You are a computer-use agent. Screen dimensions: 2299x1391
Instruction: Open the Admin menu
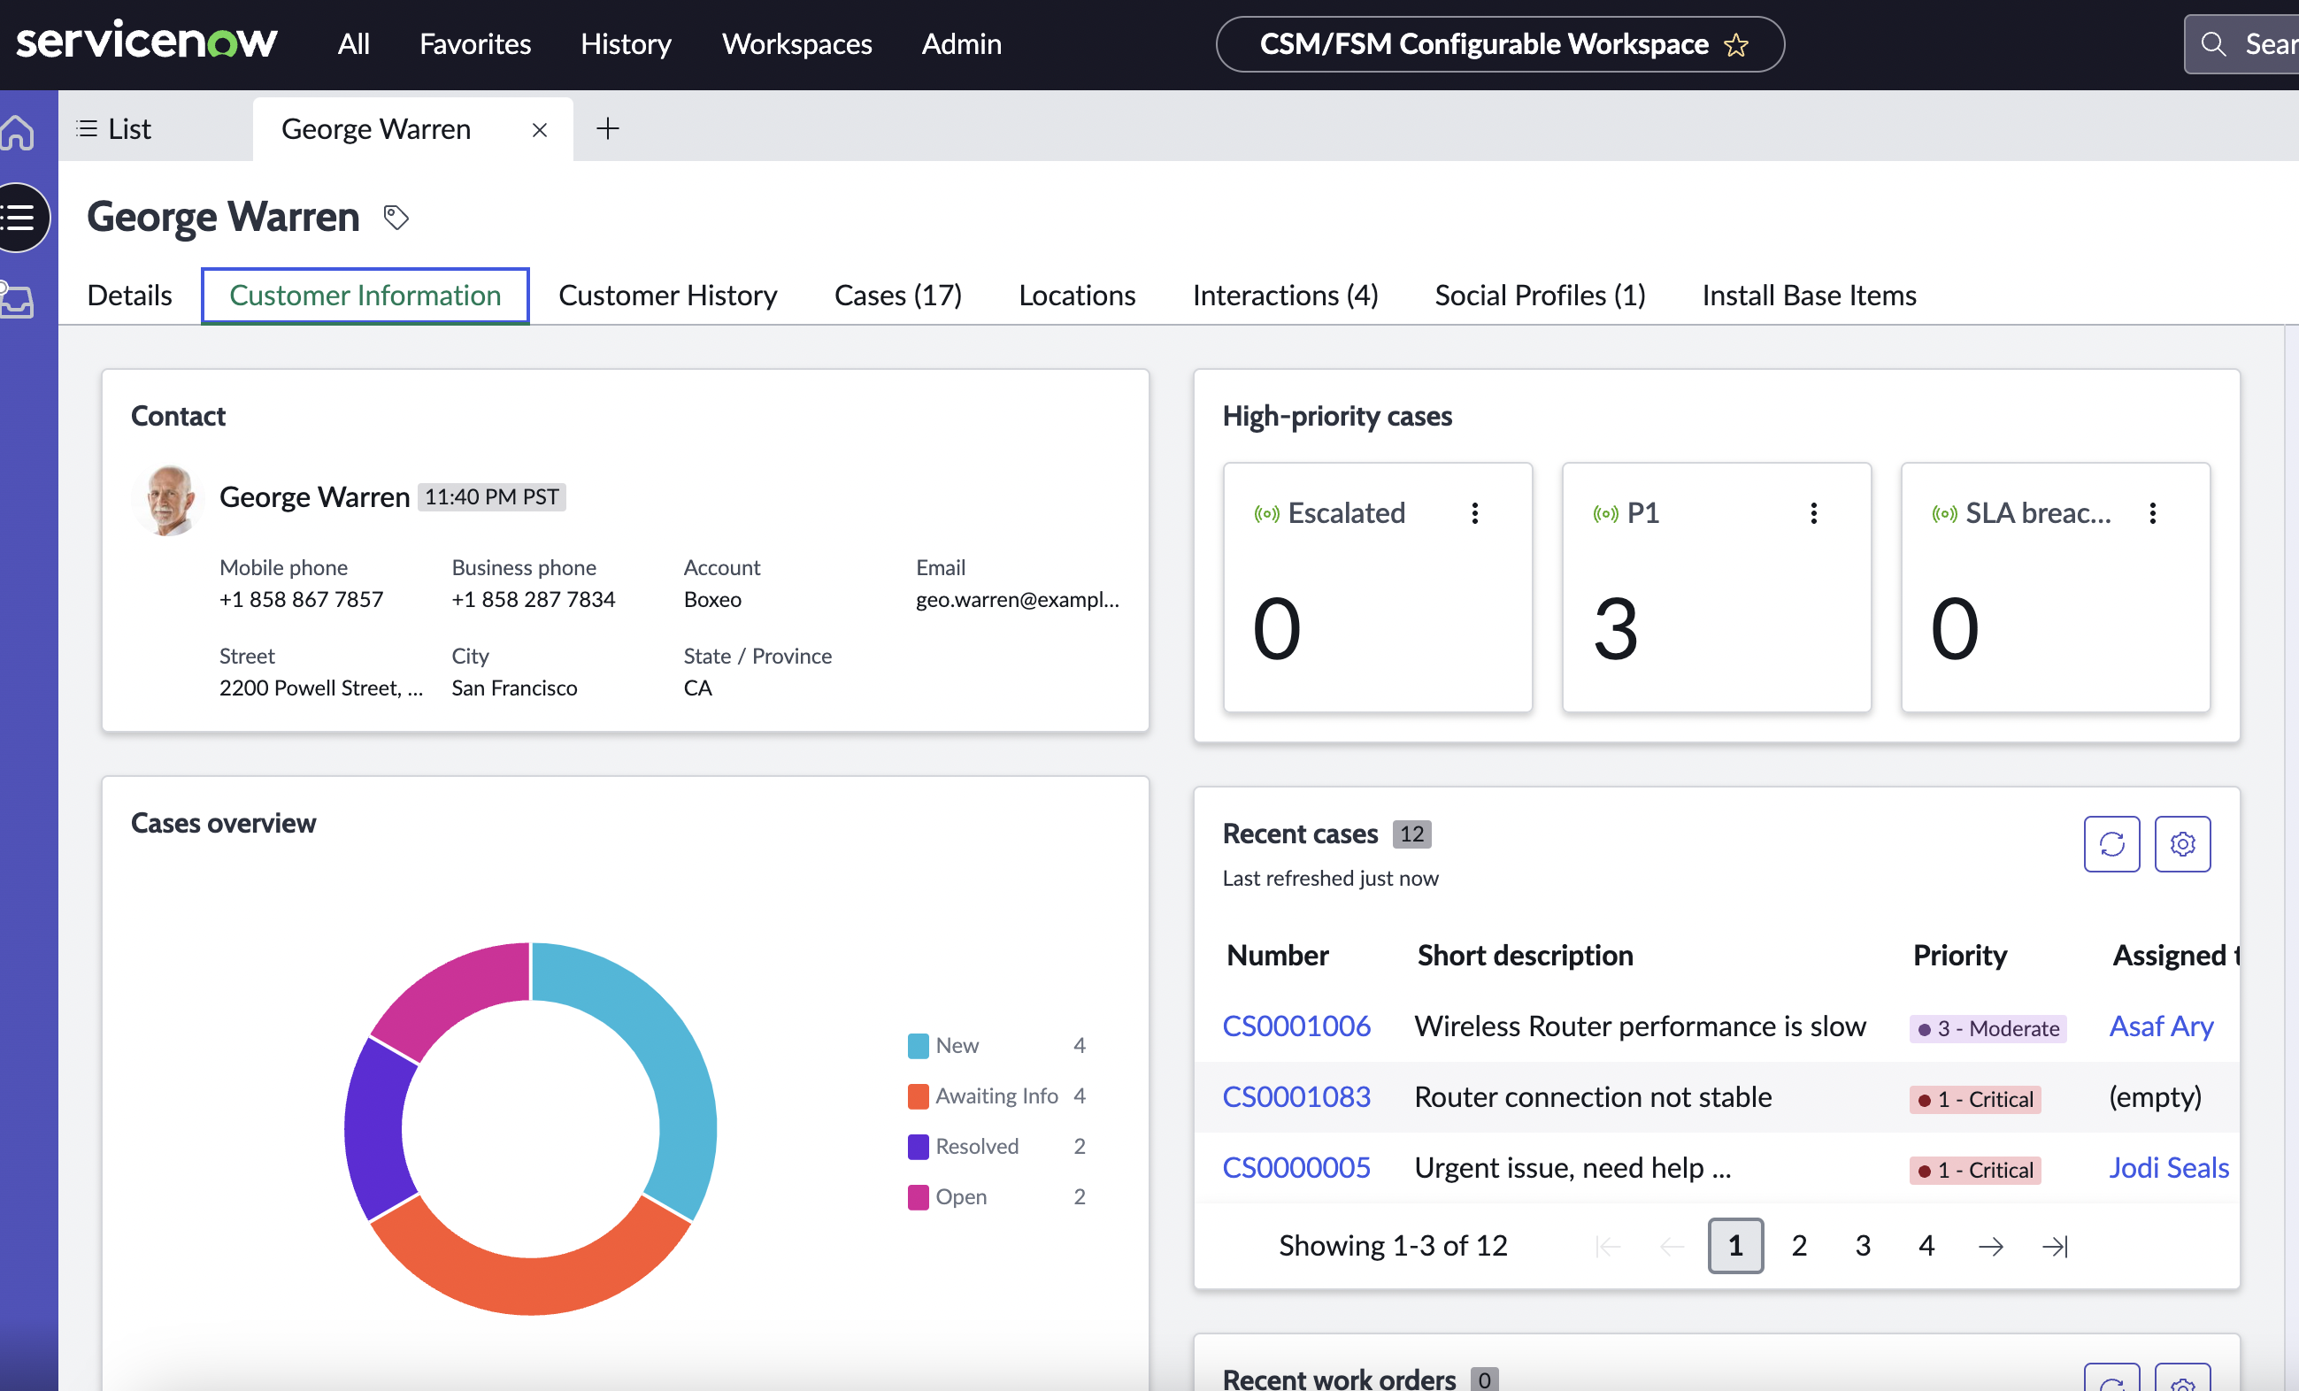tap(962, 44)
